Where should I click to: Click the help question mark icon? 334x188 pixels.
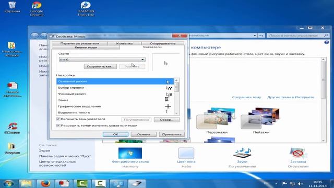[326, 42]
